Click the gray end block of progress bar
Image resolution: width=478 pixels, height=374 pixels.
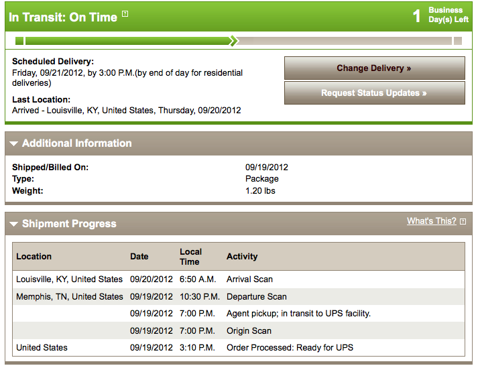(458, 41)
